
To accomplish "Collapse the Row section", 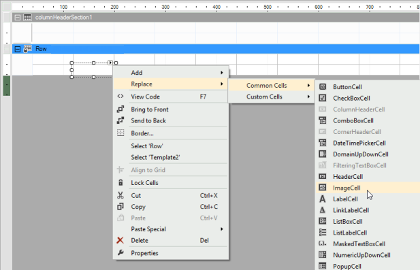I will 18,49.
